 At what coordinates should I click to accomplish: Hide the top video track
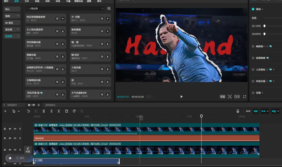(10, 129)
